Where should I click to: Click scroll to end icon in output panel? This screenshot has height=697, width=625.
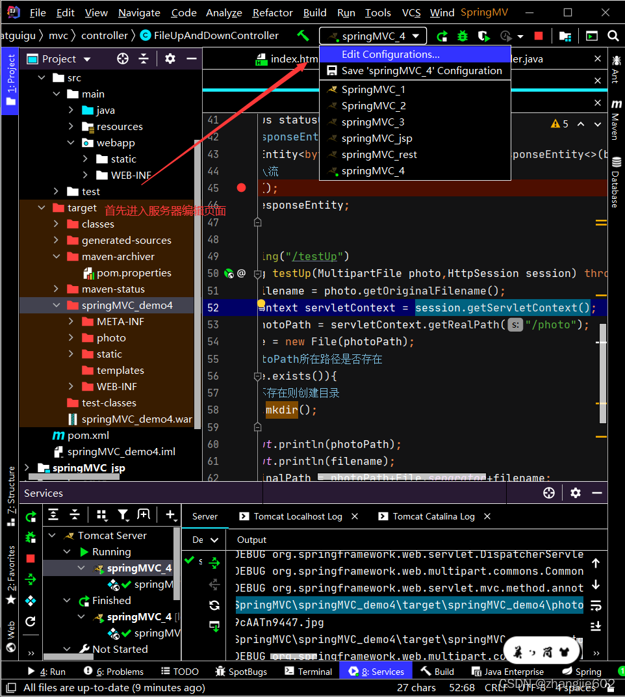(x=596, y=626)
